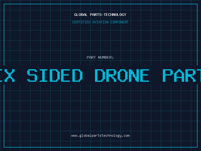Click the letter O in DRONE
The image size is (201, 151).
tap(123, 75)
